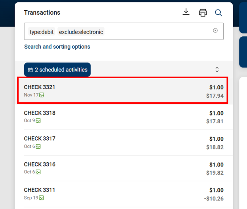Click the search magnifier icon
The height and width of the screenshot is (209, 247).
[x=218, y=13]
